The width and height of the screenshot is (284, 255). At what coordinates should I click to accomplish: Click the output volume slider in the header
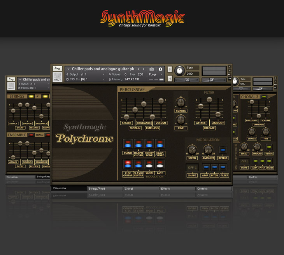coord(214,80)
